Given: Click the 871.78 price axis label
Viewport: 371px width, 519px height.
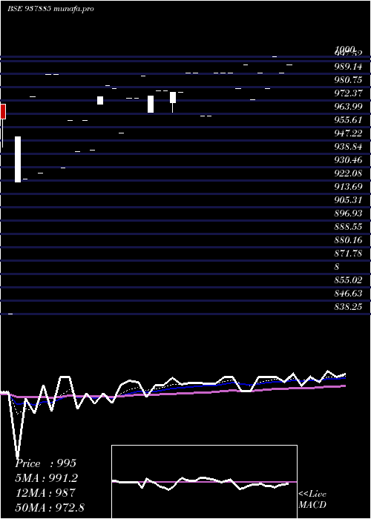Looking at the screenshot, I should pyautogui.click(x=348, y=254).
